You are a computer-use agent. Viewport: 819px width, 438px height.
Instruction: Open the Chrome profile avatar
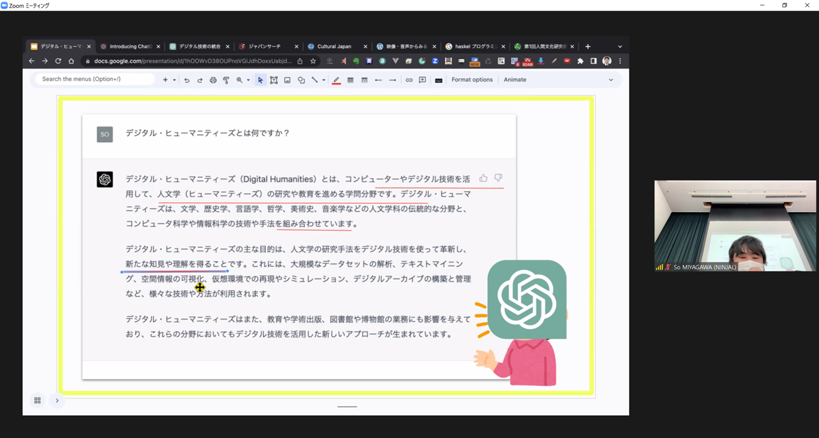pos(607,61)
